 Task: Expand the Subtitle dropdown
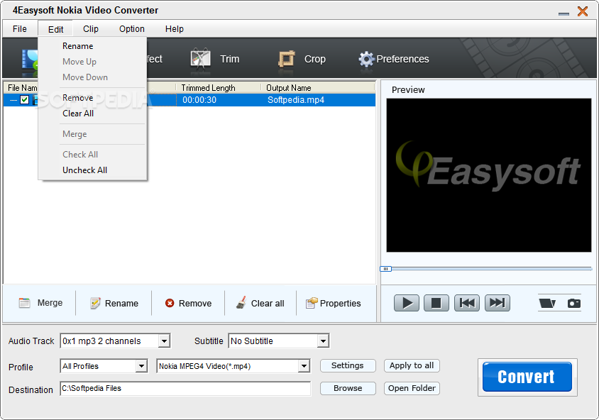click(x=323, y=341)
